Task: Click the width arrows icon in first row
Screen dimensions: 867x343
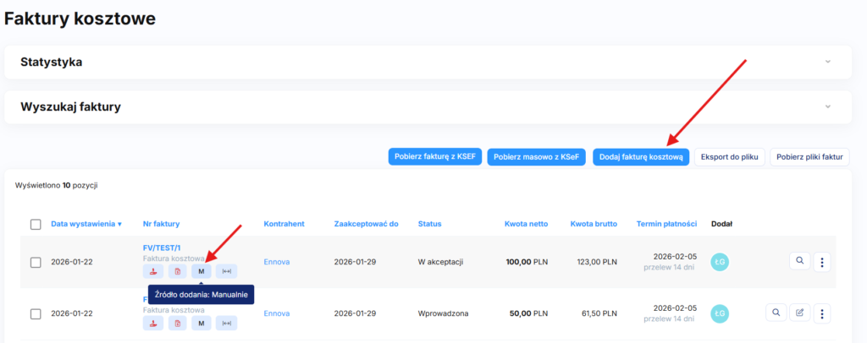Action: (x=226, y=271)
